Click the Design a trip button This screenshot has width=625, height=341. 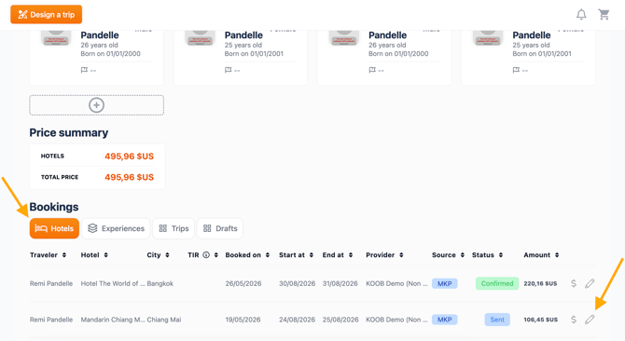[x=47, y=15]
